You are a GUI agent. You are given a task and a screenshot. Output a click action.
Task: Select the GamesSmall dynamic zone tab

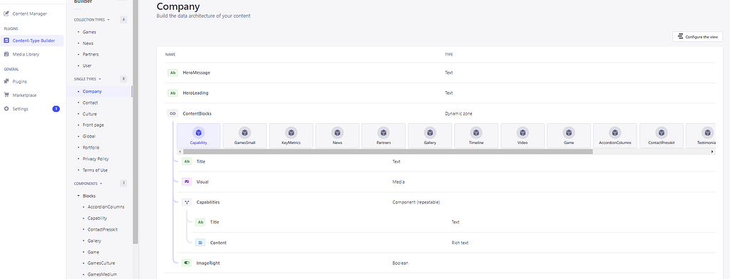pos(245,136)
